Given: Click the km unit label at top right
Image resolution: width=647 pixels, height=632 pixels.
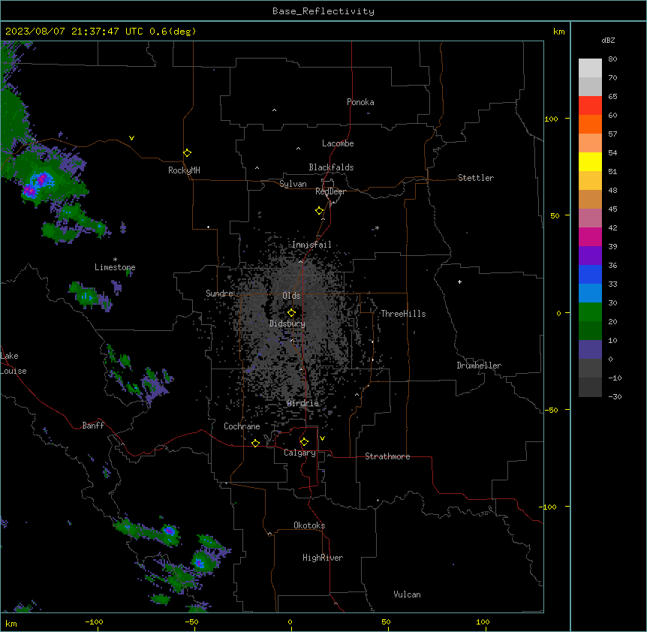Looking at the screenshot, I should click(559, 32).
